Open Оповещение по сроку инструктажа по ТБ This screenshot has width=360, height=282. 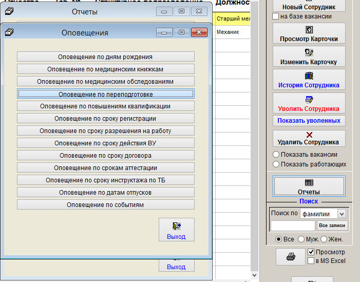coord(106,180)
